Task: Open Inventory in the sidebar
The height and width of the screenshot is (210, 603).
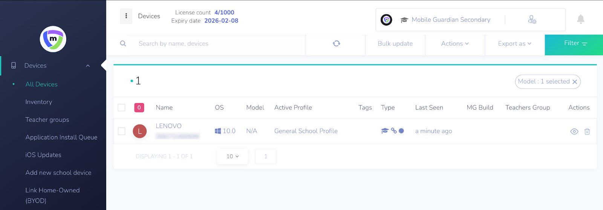Action: [x=39, y=102]
